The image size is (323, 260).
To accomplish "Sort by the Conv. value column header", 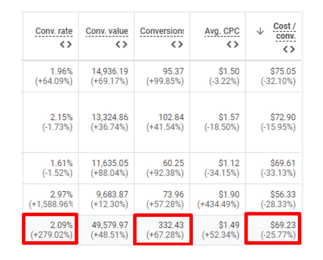I will (x=107, y=31).
